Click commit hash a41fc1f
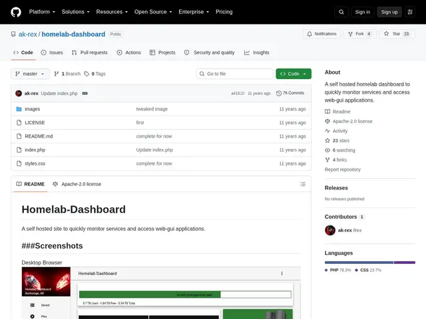Image resolution: width=426 pixels, height=319 pixels. coord(238,93)
